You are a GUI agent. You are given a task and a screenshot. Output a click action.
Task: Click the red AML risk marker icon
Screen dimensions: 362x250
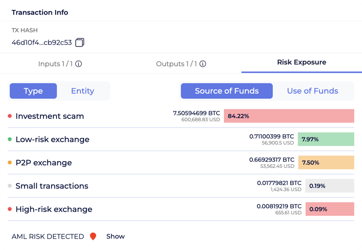93,236
